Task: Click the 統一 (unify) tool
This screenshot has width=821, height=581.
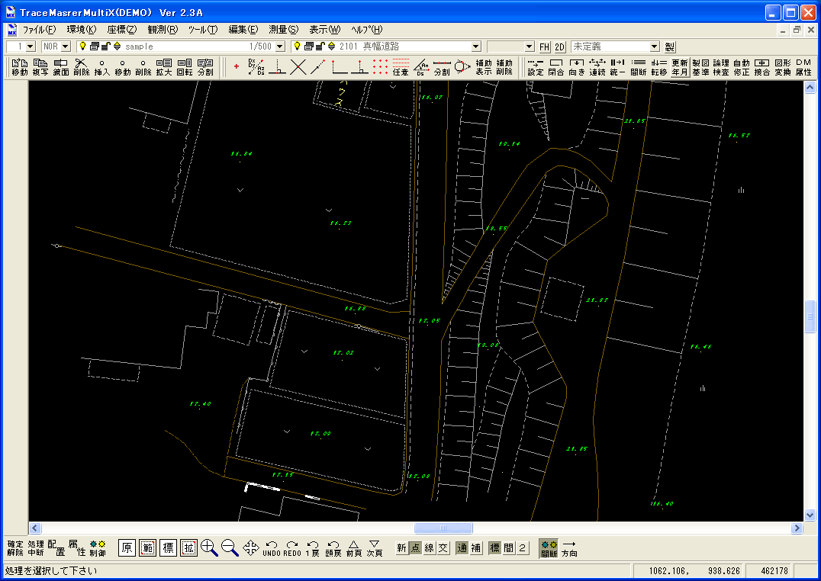Action: 618,68
